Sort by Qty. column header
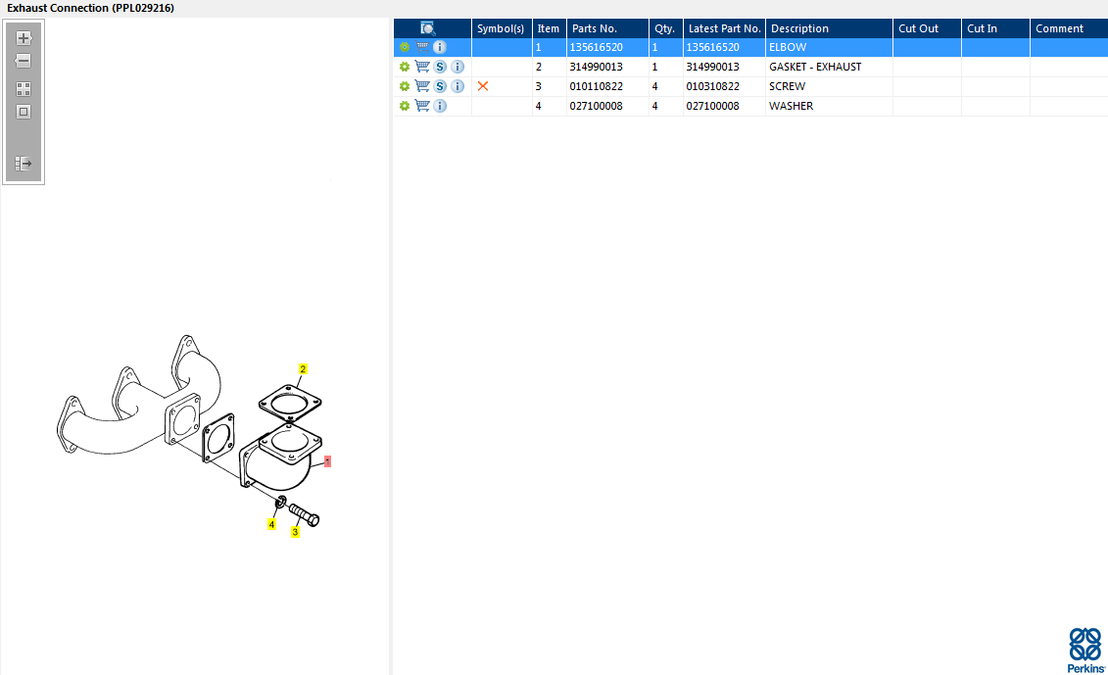This screenshot has width=1108, height=675. (665, 28)
